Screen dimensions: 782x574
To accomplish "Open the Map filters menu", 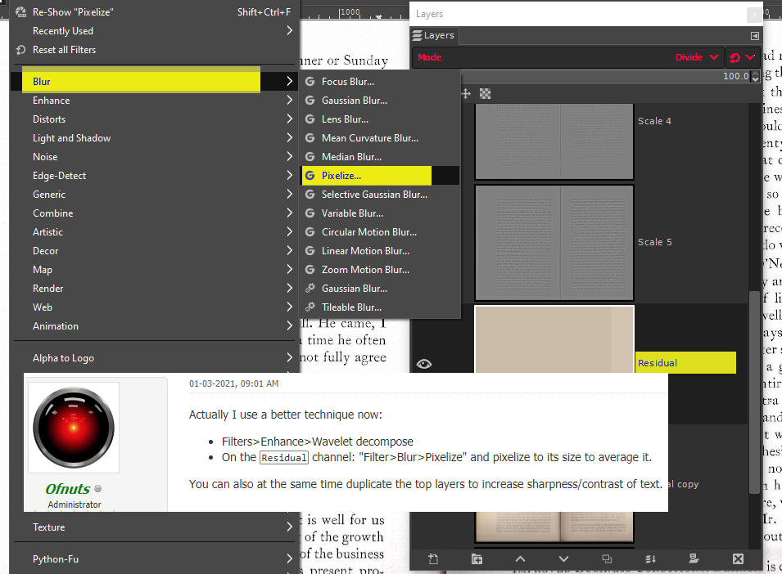I will click(x=154, y=269).
